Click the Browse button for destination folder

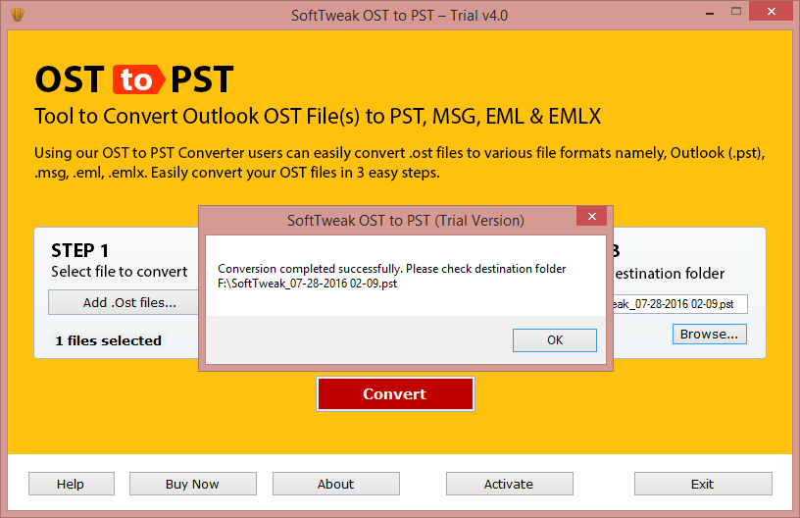pos(709,335)
